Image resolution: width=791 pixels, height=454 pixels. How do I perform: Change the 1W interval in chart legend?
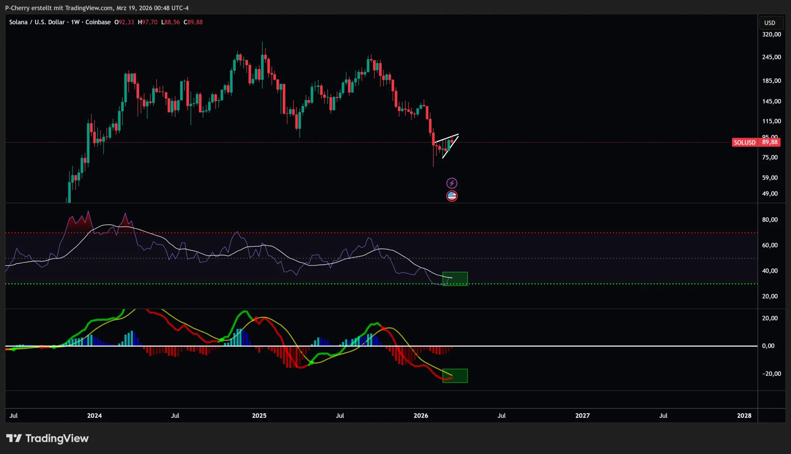[x=75, y=22]
